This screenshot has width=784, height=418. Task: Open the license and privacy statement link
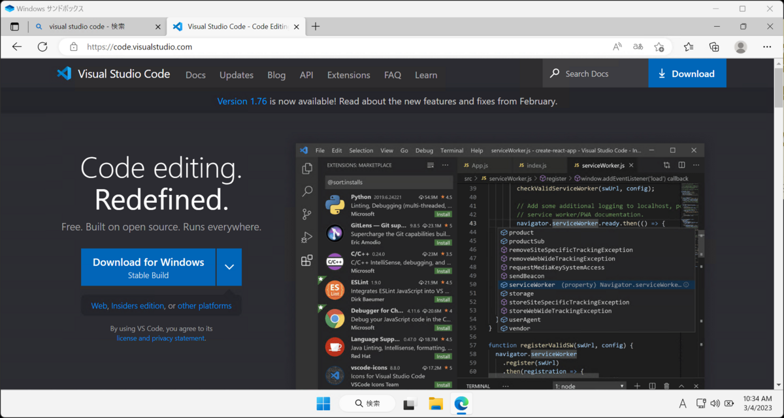click(161, 338)
